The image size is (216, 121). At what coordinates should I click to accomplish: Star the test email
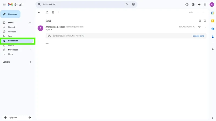[x=199, y=27]
